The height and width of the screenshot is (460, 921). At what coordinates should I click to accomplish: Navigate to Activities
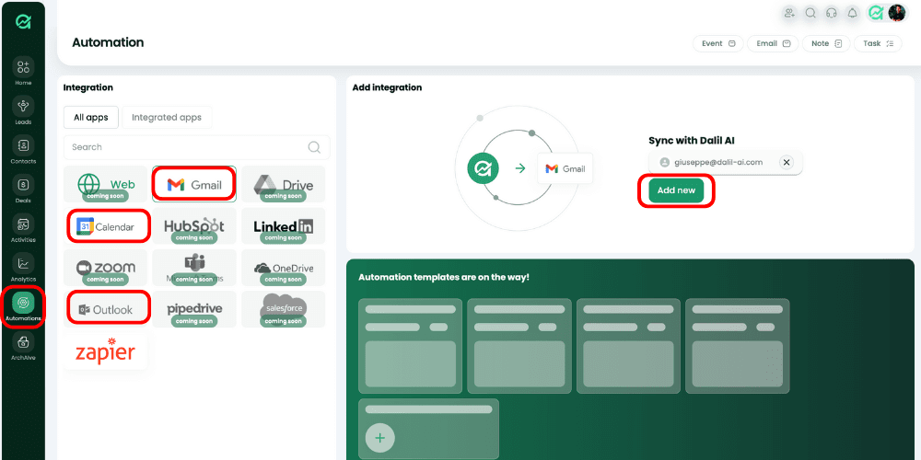click(x=24, y=228)
